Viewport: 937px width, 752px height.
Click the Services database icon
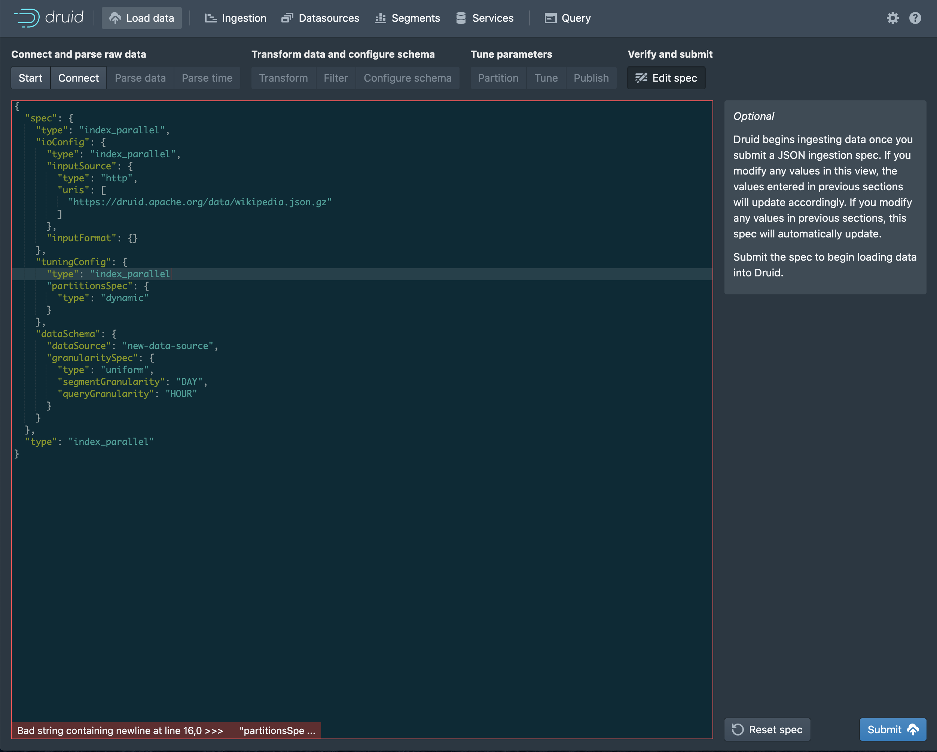(461, 18)
